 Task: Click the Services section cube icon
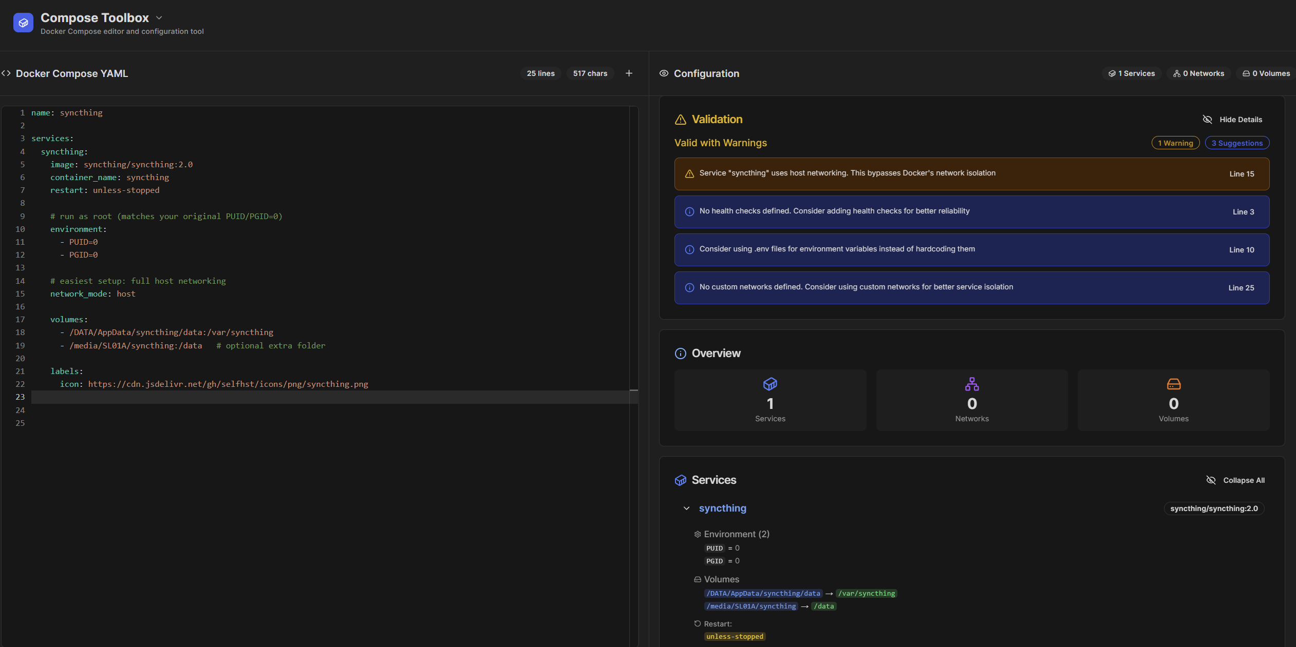point(680,480)
